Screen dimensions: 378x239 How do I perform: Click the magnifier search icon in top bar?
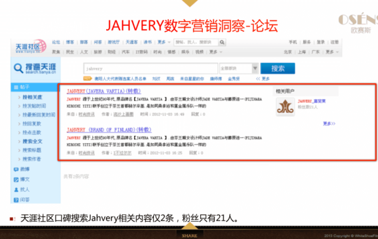tap(222, 42)
